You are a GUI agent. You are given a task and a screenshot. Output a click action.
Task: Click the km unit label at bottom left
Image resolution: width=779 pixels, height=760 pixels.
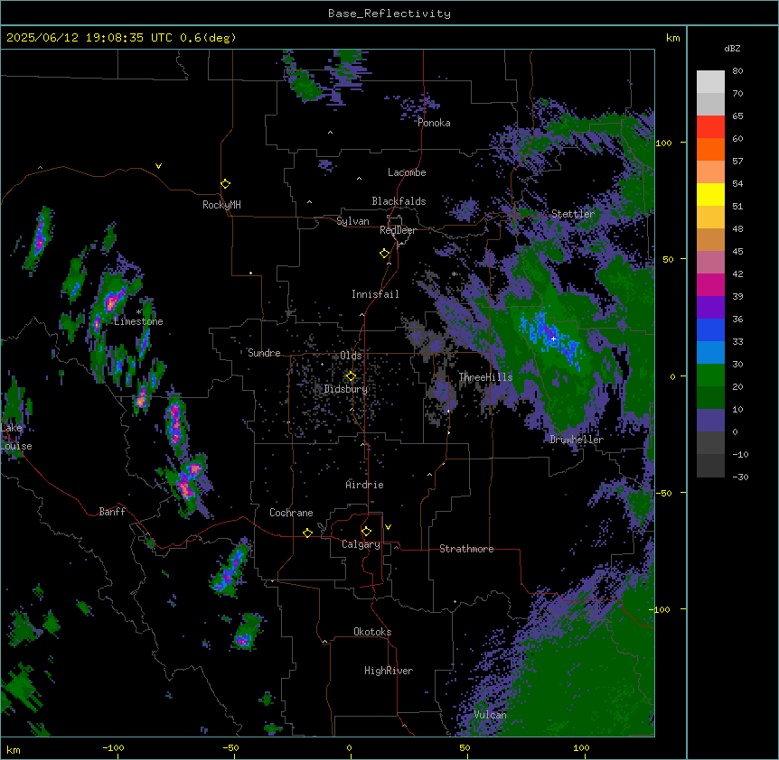tap(14, 749)
